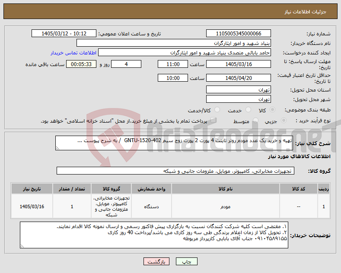The image size is (341, 273).
Task: Select the متوسط purchase type radio
Action: 255,121
